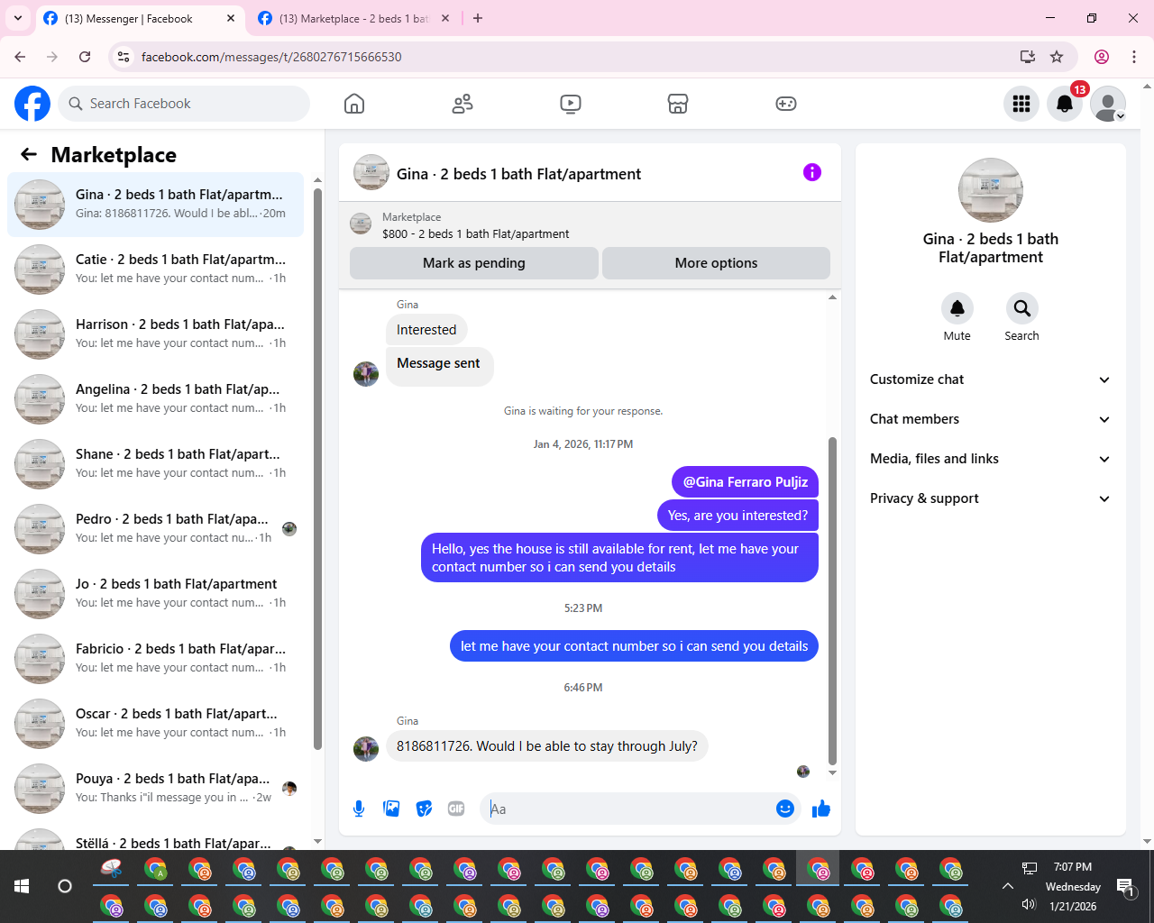Click the back arrow beside Marketplace

pos(29,154)
